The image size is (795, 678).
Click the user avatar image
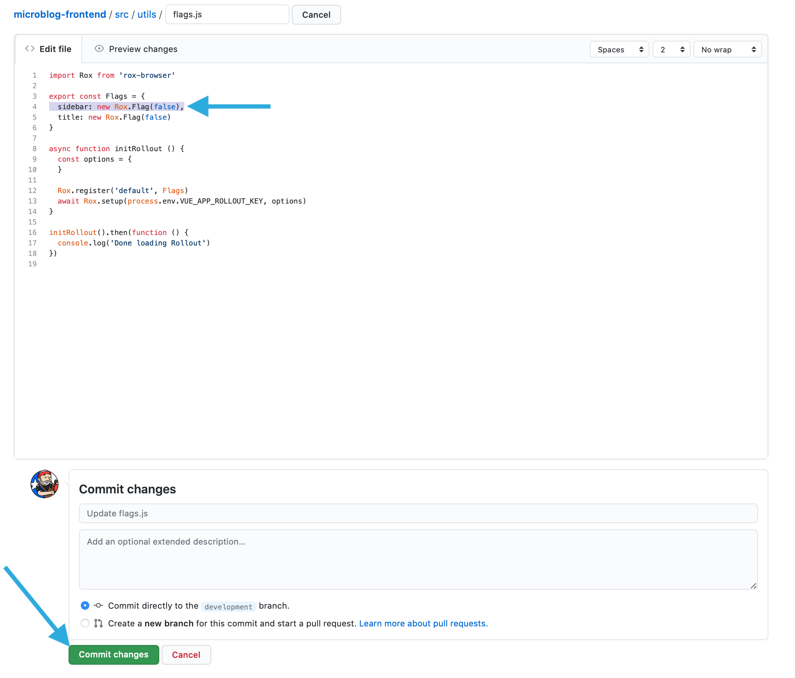click(x=44, y=484)
